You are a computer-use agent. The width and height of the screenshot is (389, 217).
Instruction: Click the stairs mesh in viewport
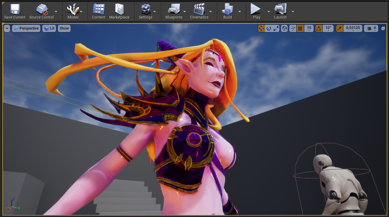point(127,197)
